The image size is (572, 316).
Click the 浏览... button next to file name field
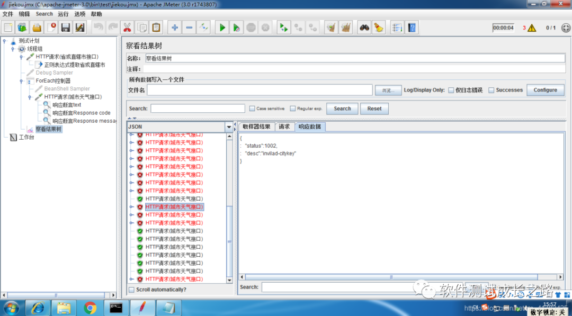point(389,91)
